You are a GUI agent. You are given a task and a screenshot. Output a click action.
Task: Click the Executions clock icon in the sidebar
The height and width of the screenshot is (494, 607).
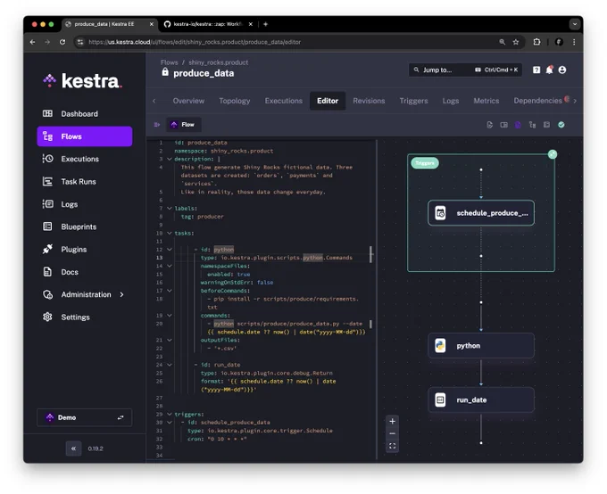[x=47, y=159]
